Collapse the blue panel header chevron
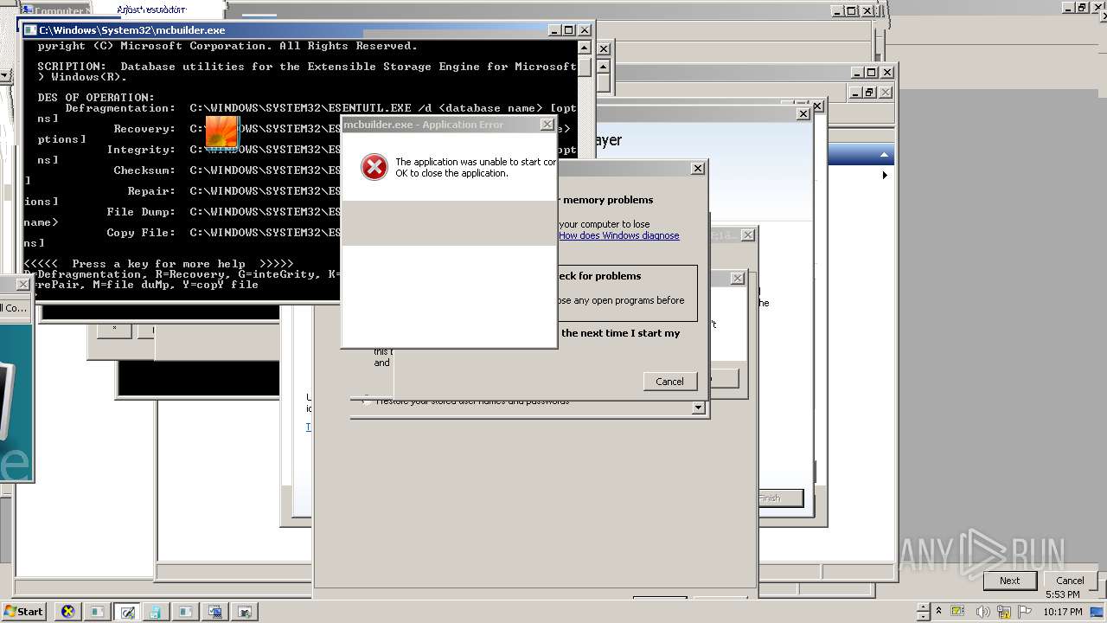This screenshot has width=1107, height=623. click(884, 156)
